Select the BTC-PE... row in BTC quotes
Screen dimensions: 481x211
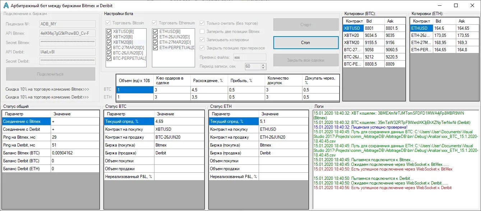point(374,64)
